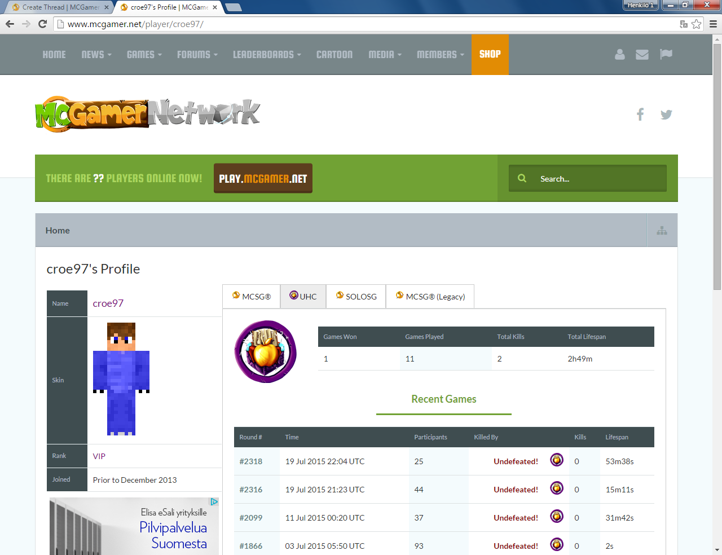Expand the Media dropdown menu

click(385, 54)
